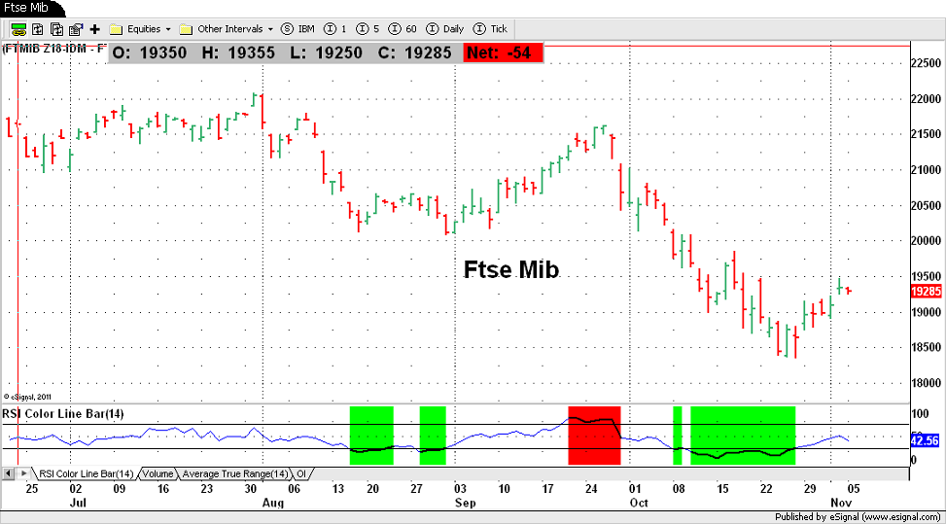
Task: Switch to the 5 minute interval
Action: (x=368, y=29)
